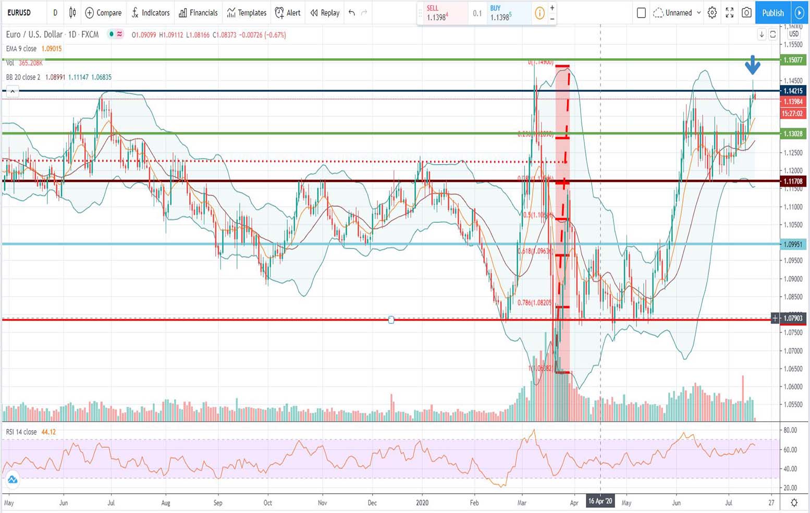This screenshot has width=810, height=513.
Task: Open the axis settings gear at bottom right
Action: coord(794,503)
